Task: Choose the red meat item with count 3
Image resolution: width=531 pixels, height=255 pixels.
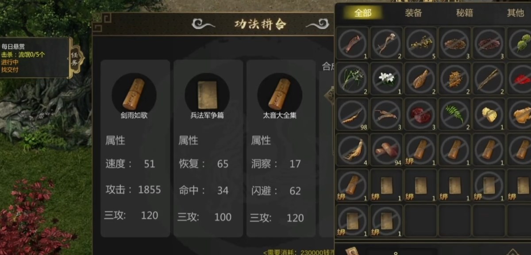Action: point(420,114)
